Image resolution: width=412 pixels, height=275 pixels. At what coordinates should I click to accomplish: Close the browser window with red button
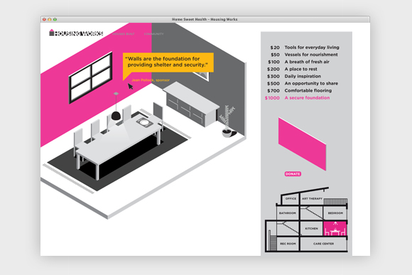click(45, 19)
